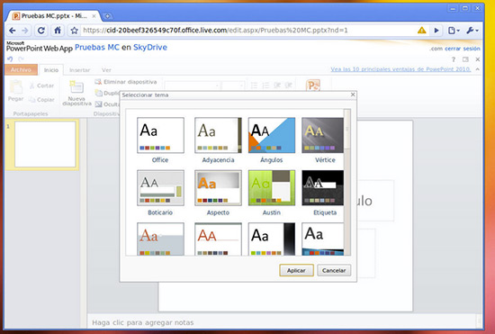Click the Nueva diapositiva icon
The width and height of the screenshot is (495, 334).
coord(76,87)
